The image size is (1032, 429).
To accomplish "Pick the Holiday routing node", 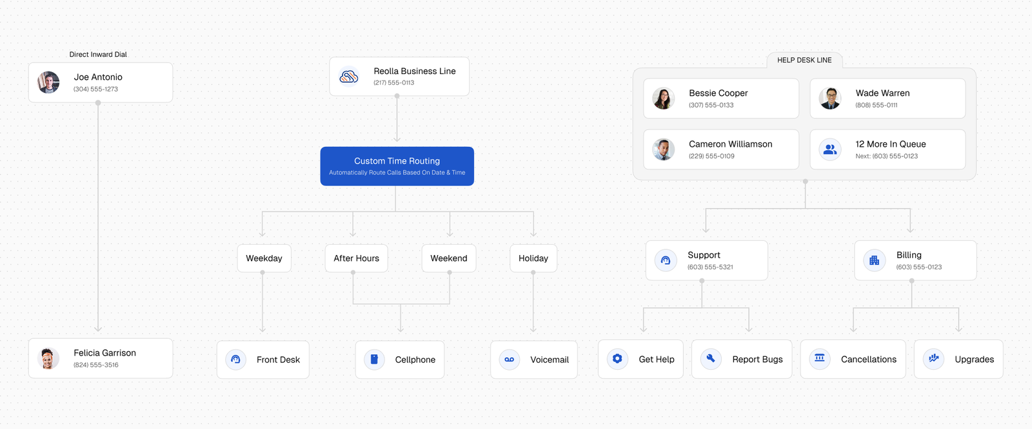I will pyautogui.click(x=533, y=258).
